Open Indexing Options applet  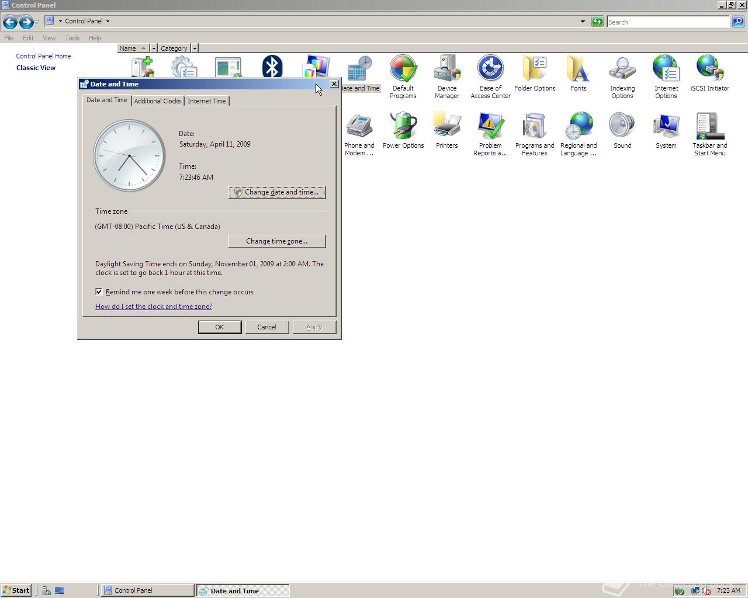pos(622,77)
